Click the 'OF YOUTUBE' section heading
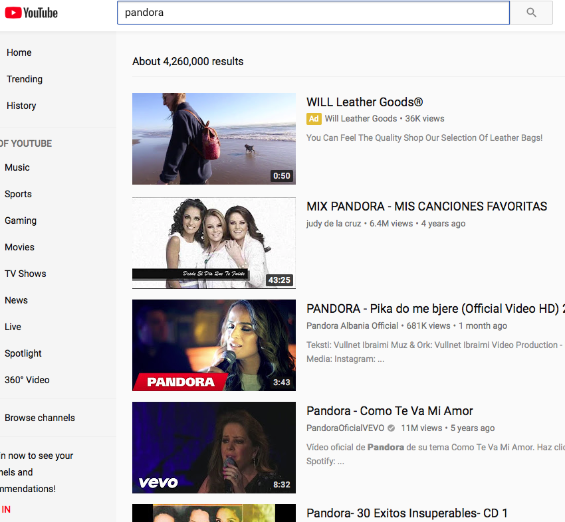 coord(26,143)
